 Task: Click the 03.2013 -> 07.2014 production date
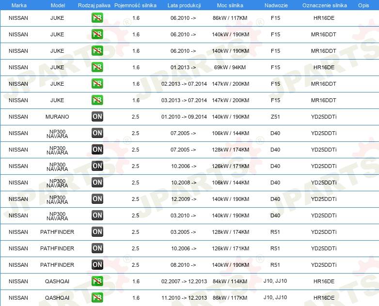pyautogui.click(x=184, y=100)
